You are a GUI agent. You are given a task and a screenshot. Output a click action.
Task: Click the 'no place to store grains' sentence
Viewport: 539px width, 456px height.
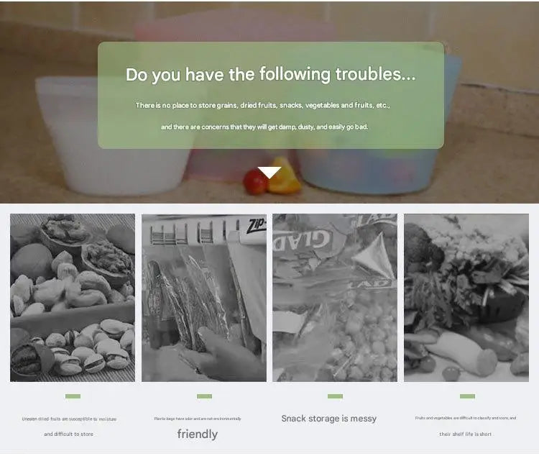(x=263, y=105)
